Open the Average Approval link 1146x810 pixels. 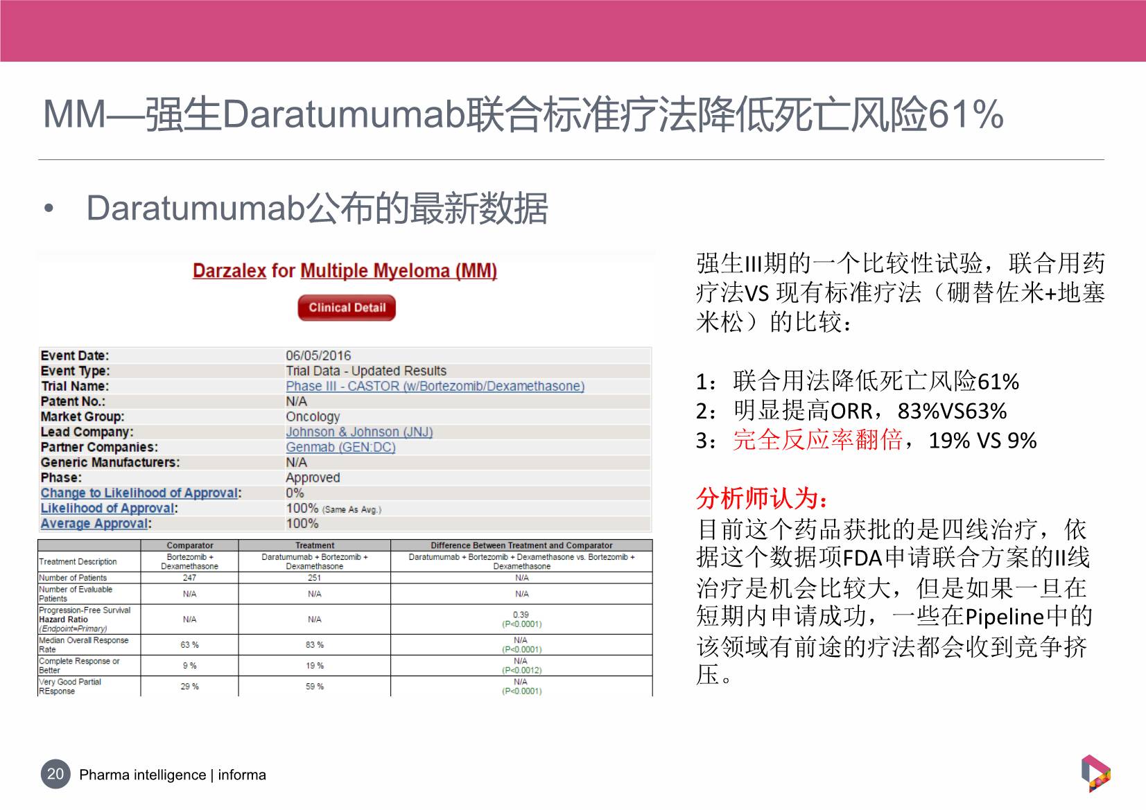click(94, 523)
